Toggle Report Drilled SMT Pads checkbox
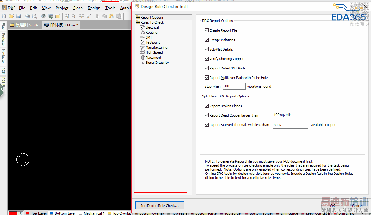Screen dimensions: 371x215 click(207, 68)
